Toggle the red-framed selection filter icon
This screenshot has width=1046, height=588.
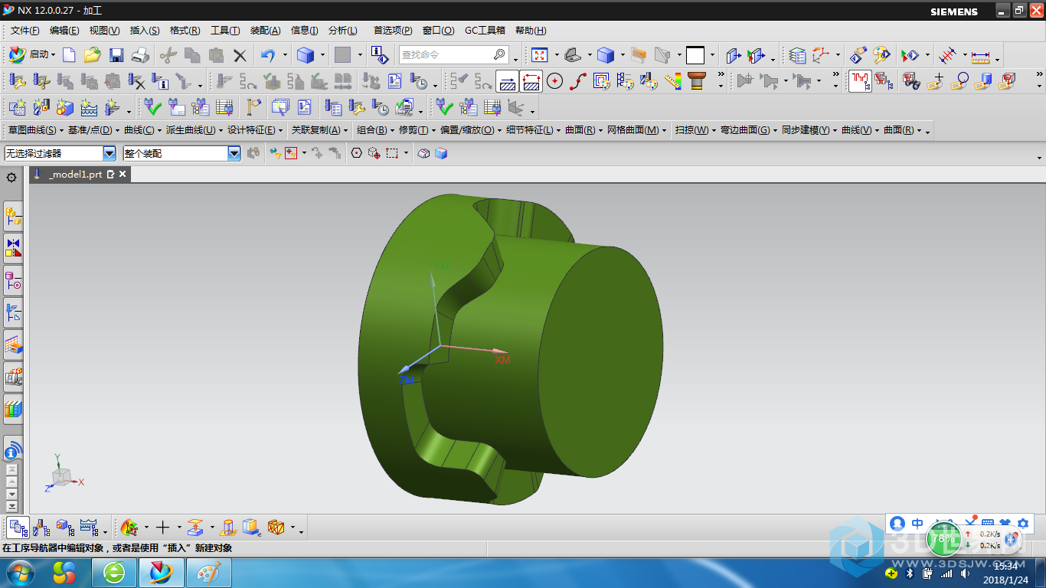(x=291, y=153)
